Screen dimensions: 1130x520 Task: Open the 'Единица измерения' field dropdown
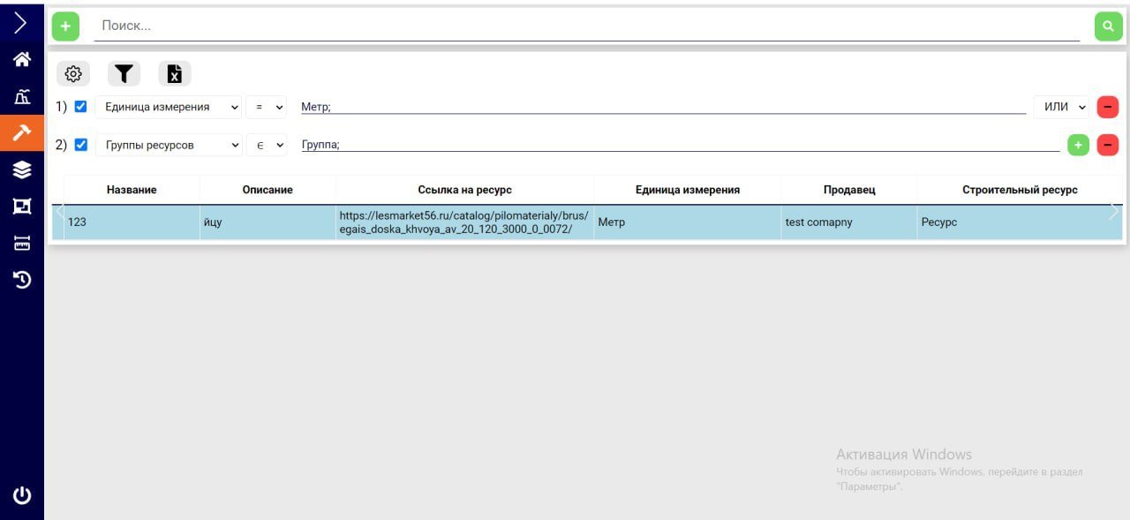pyautogui.click(x=168, y=106)
